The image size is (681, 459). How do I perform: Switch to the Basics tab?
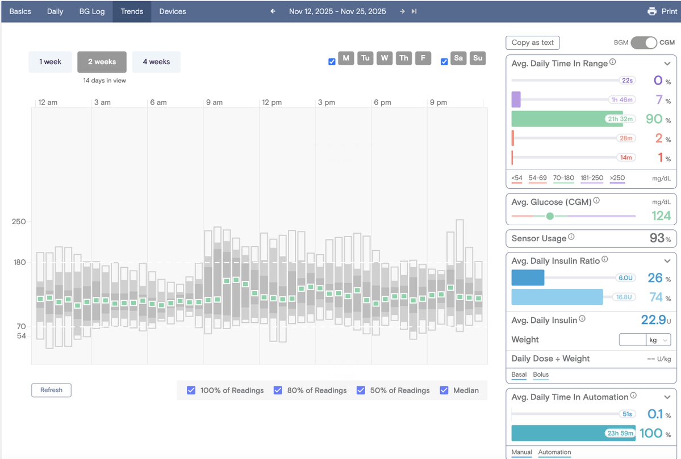coord(20,11)
